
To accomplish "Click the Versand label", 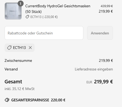I will click(11, 69).
